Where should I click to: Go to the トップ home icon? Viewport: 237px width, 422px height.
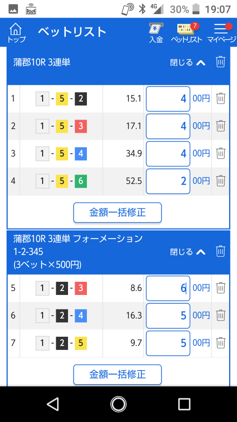coord(16,33)
